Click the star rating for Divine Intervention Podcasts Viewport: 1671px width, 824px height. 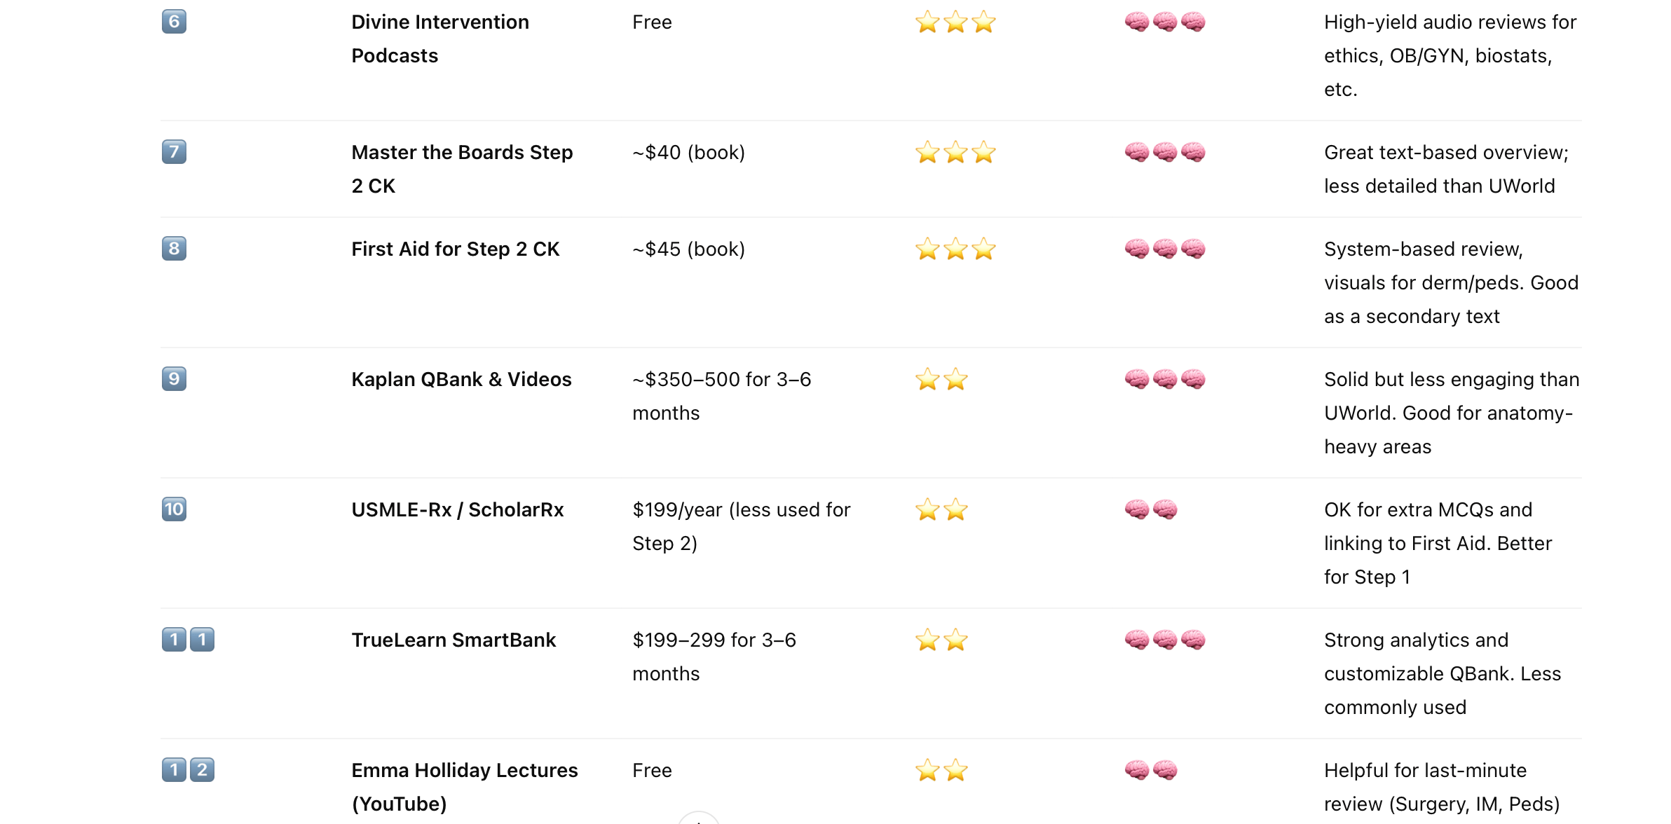click(x=955, y=22)
